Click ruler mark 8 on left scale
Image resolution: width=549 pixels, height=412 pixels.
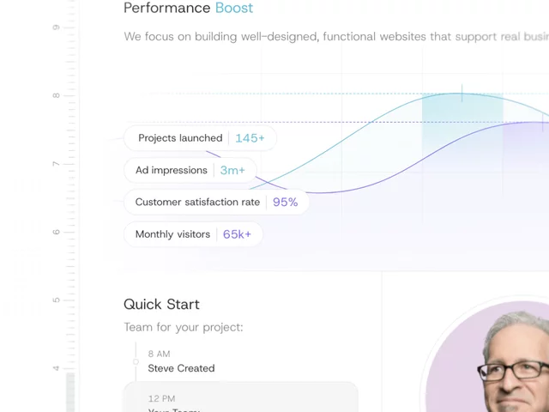click(56, 95)
